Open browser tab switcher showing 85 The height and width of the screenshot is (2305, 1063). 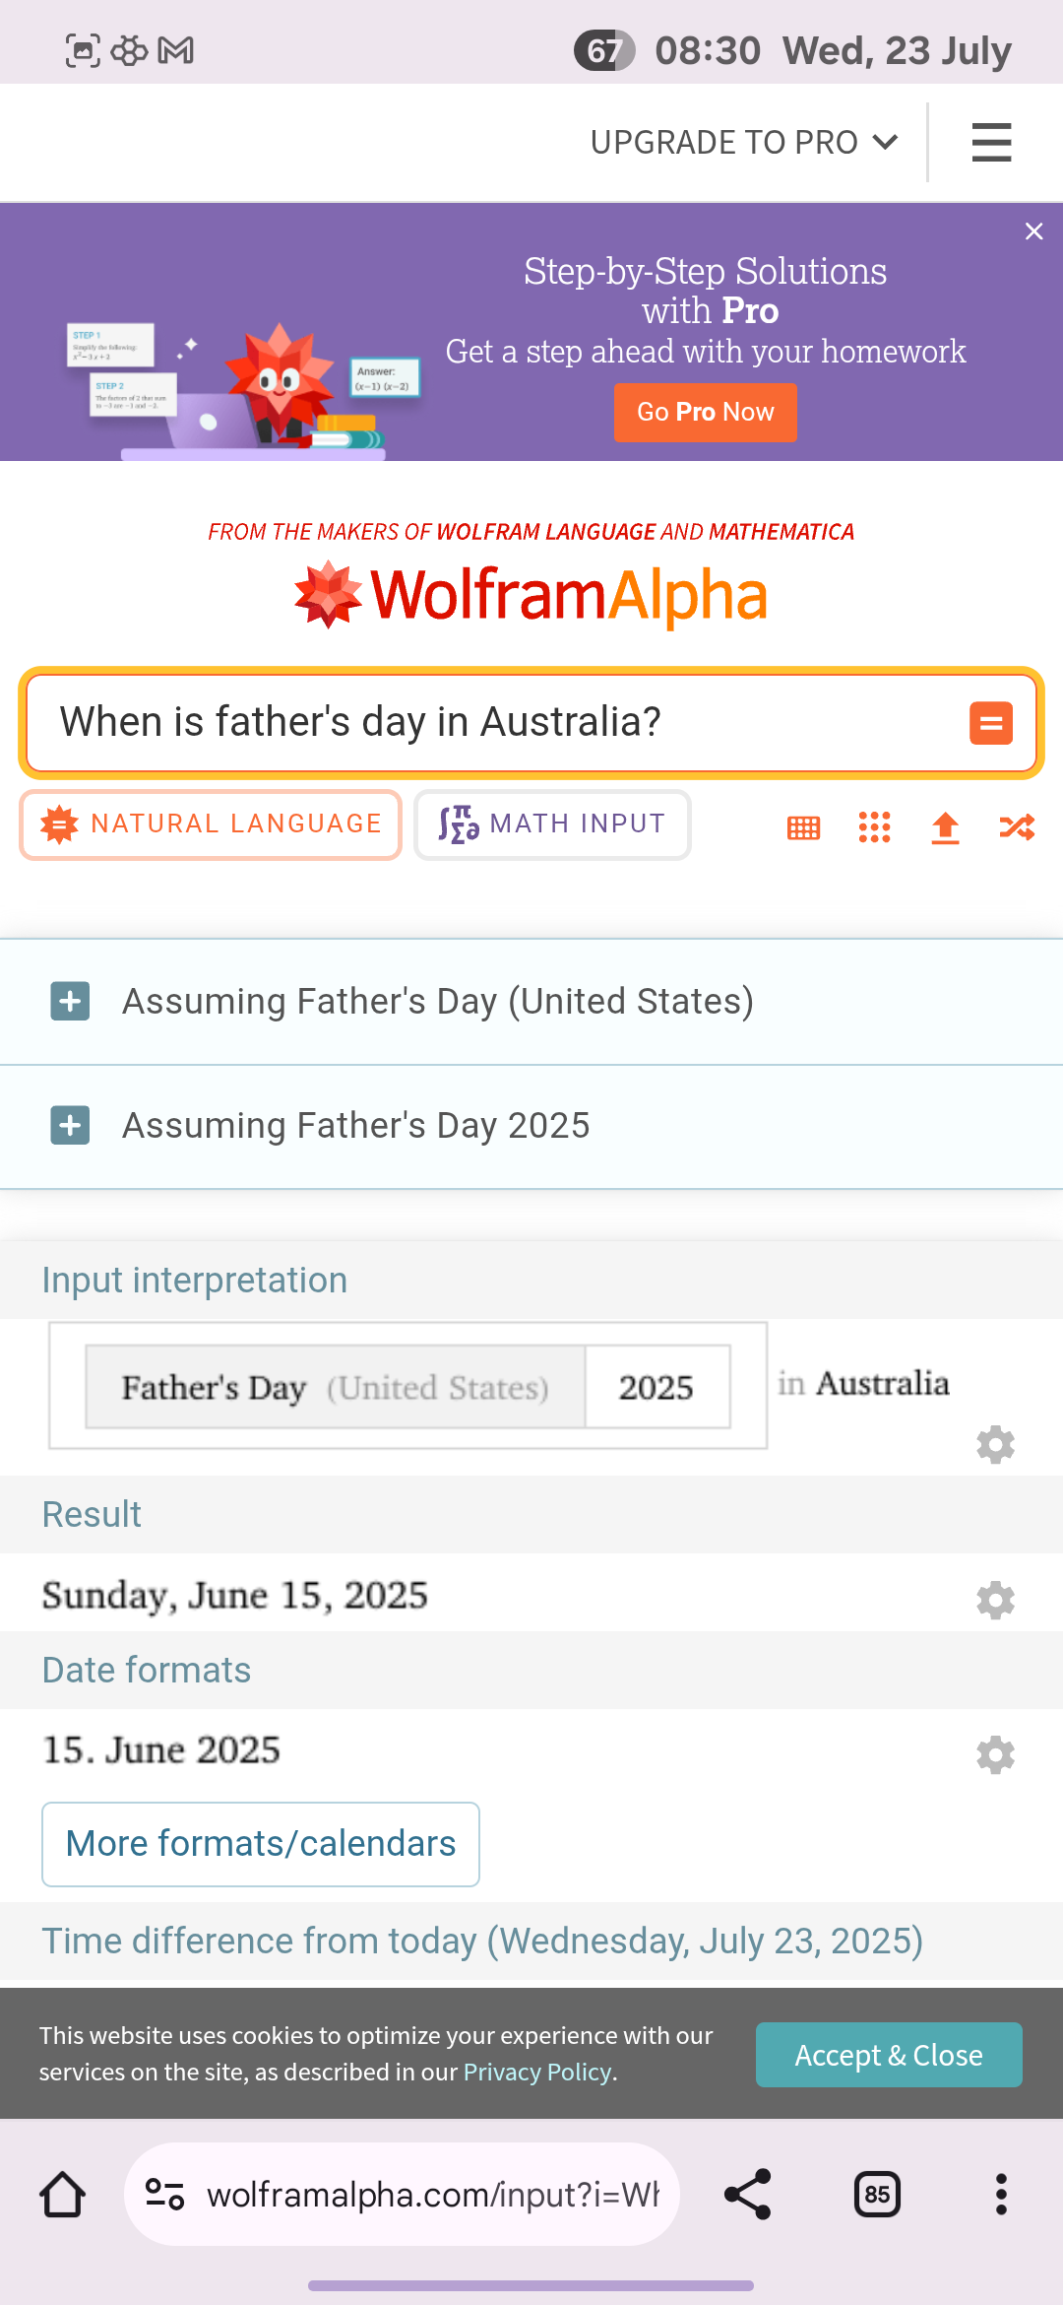[877, 2195]
